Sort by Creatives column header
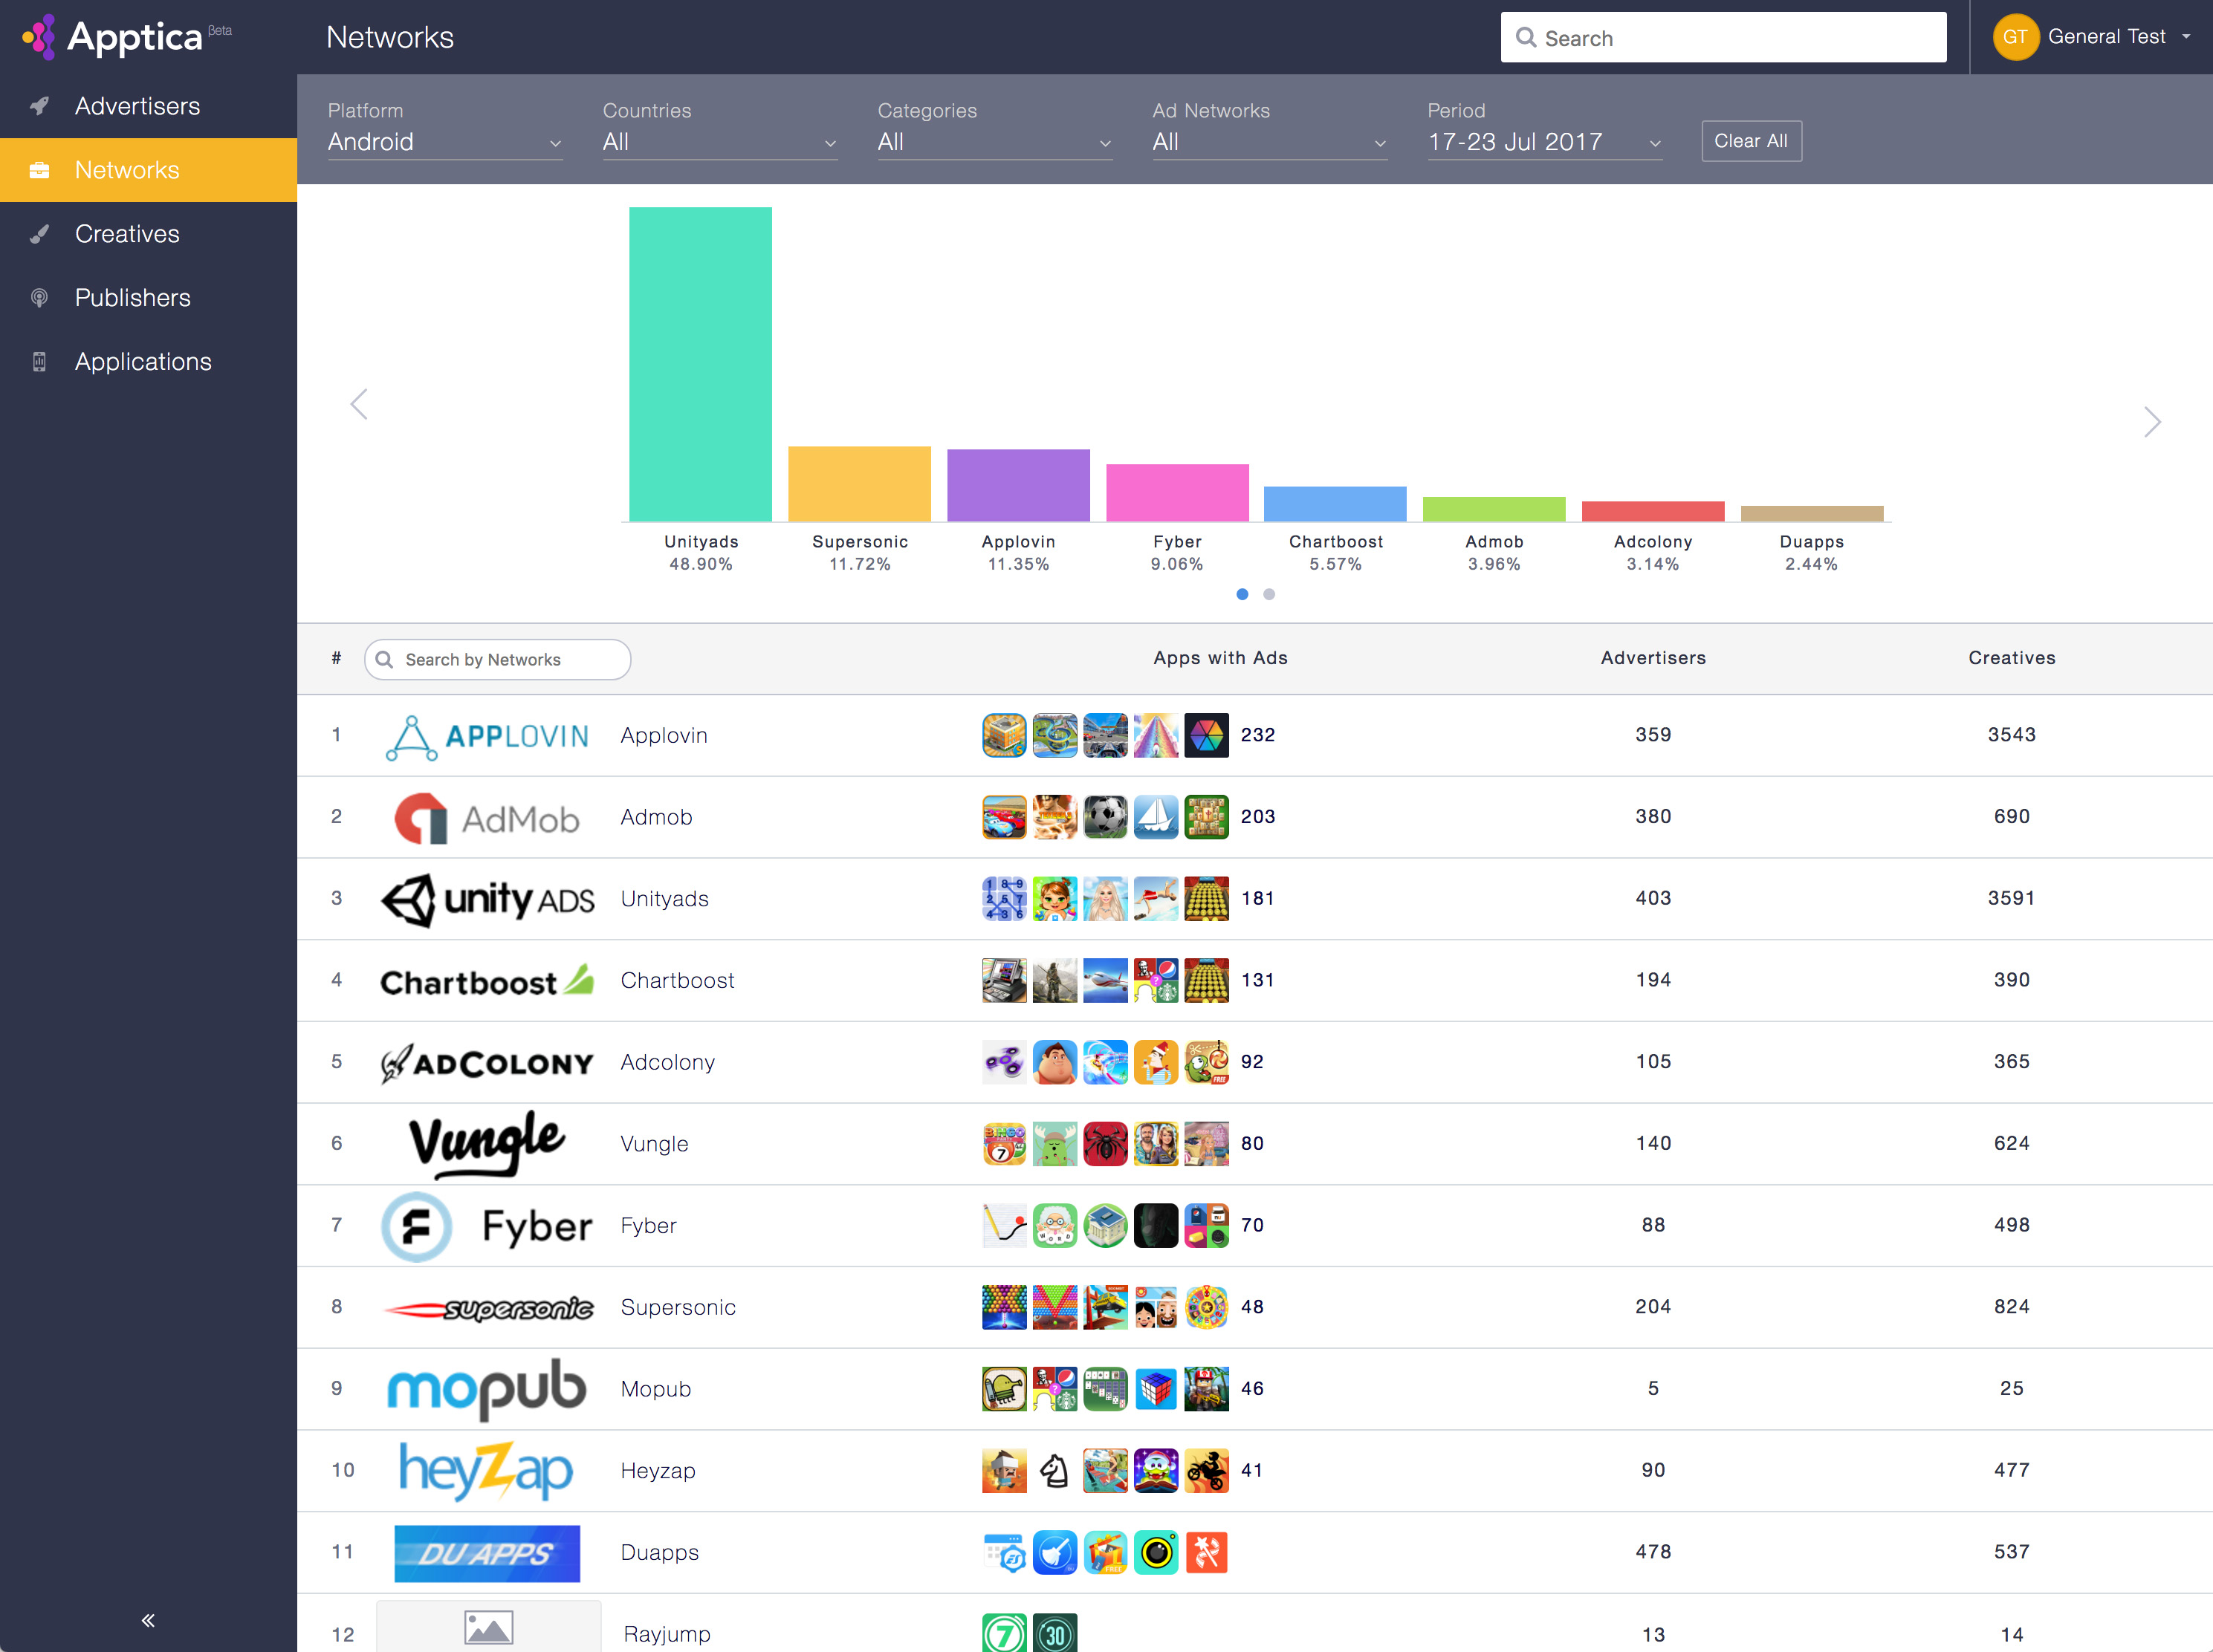2213x1652 pixels. click(x=2012, y=658)
